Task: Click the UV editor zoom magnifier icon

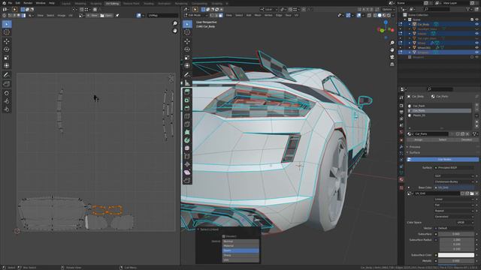Action: (175, 23)
